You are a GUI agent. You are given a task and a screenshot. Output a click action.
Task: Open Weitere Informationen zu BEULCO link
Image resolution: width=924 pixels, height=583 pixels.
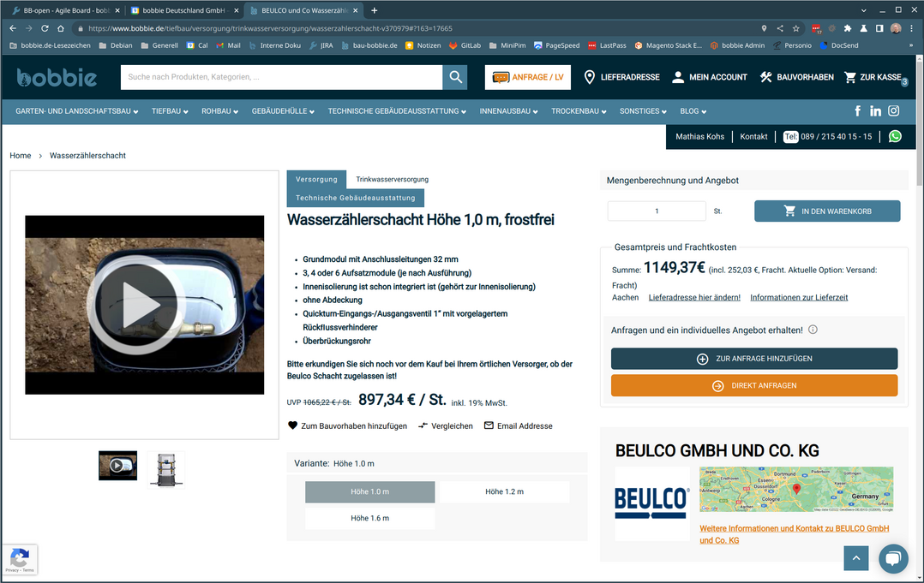[x=795, y=534]
